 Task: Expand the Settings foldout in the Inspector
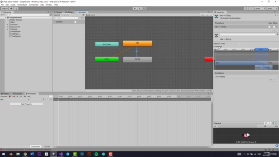click(214, 47)
